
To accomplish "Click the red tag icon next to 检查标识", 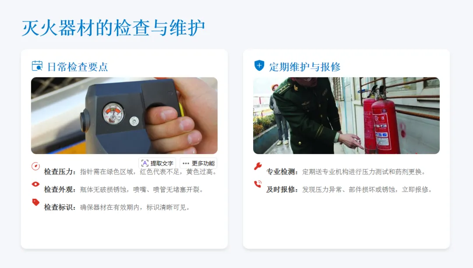I will 35,202.
